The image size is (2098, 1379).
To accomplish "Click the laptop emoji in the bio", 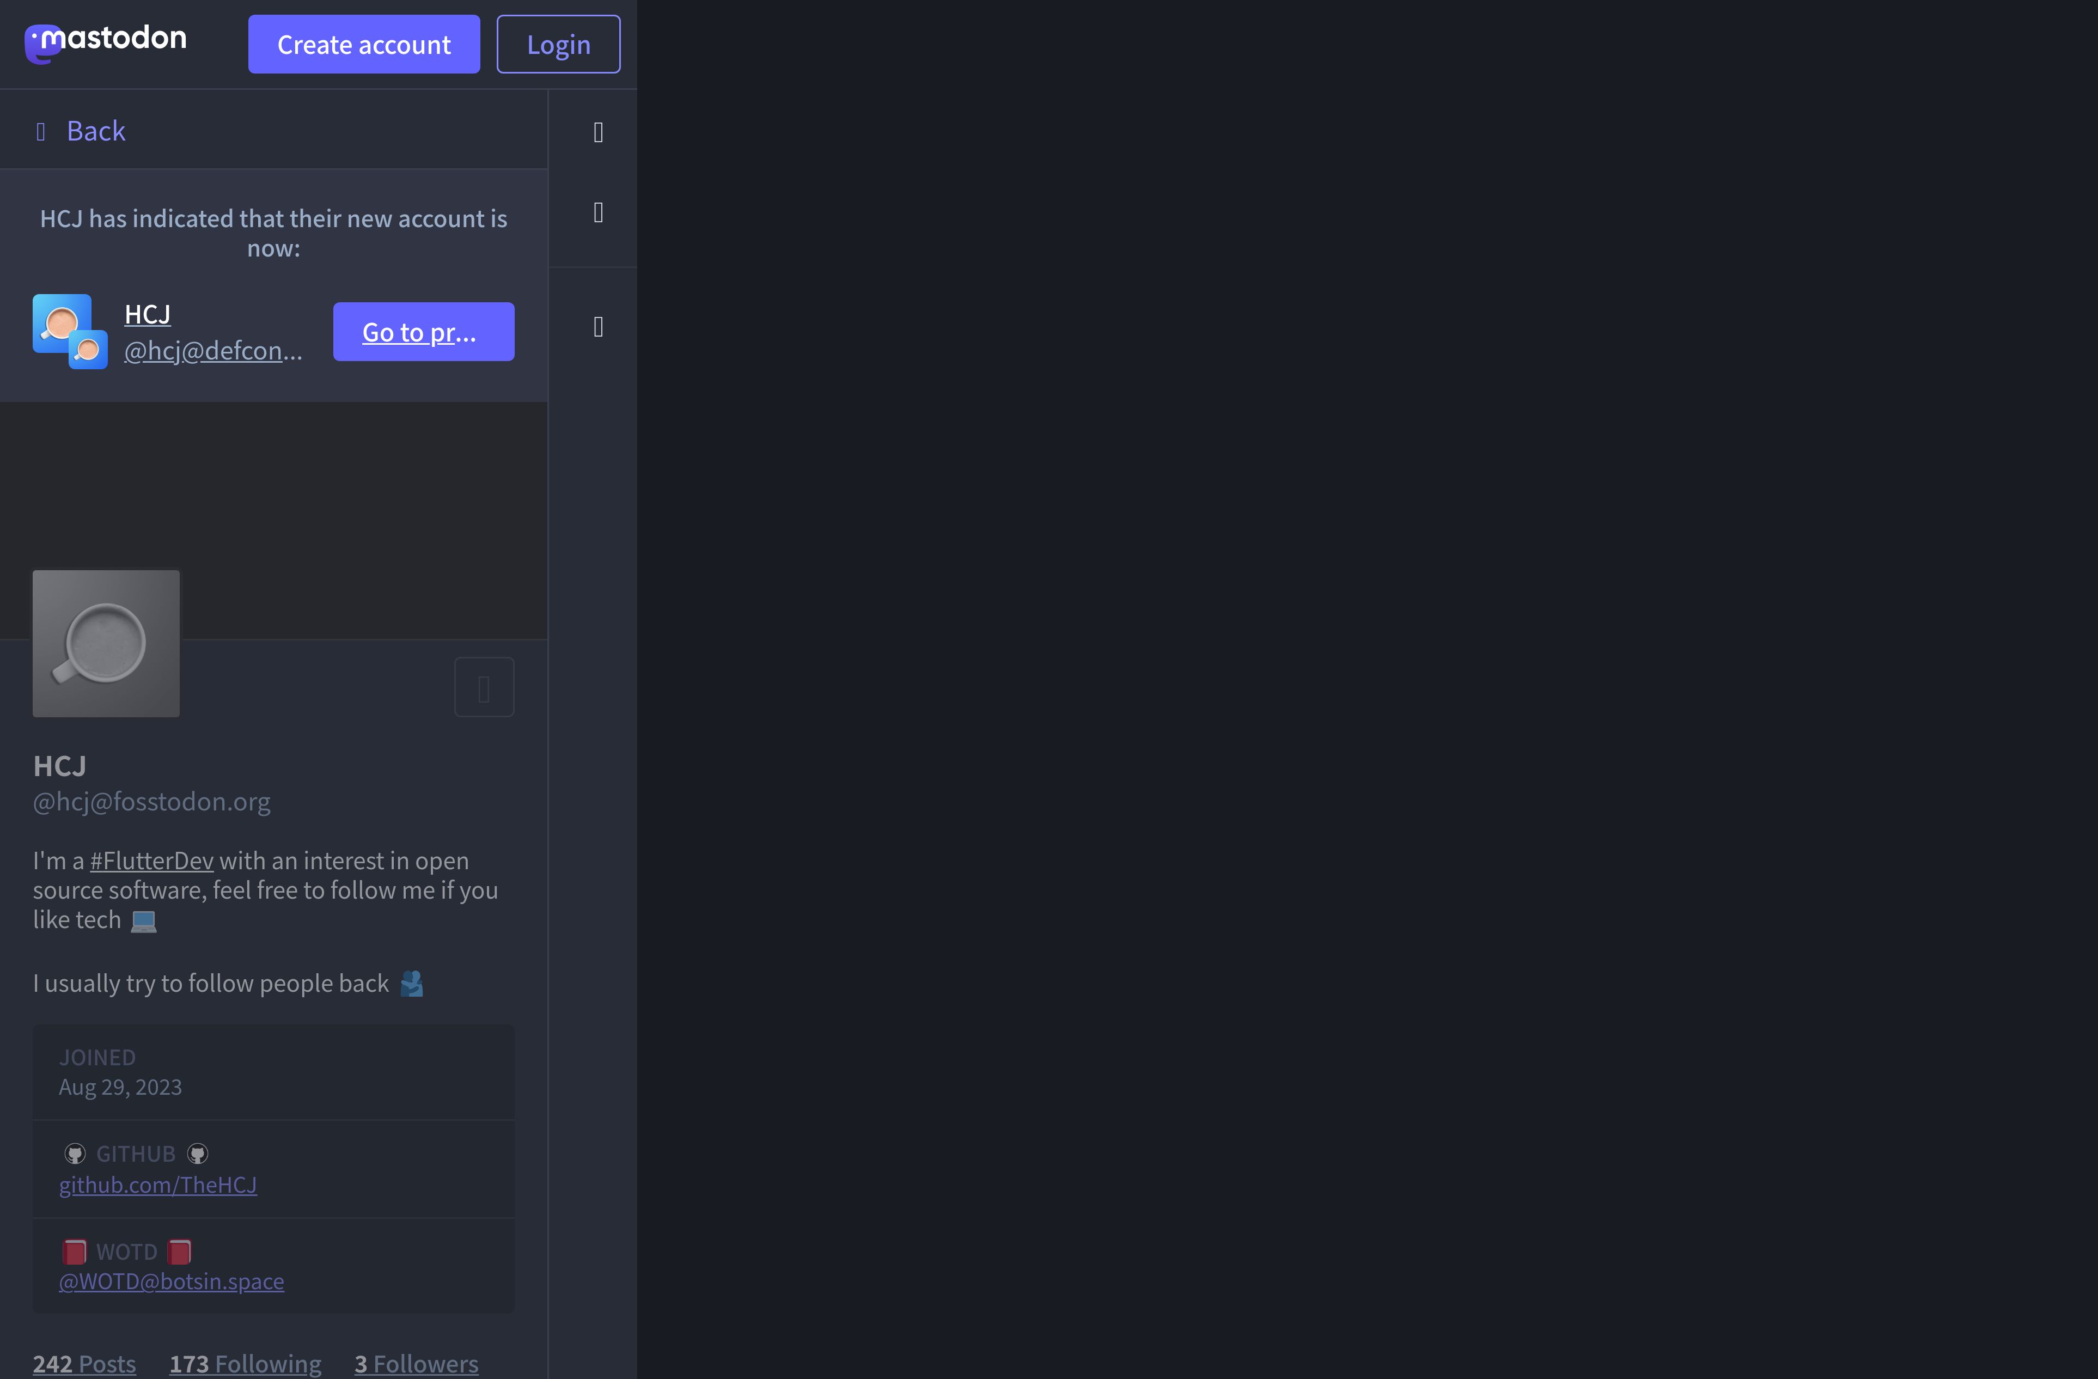I will (x=144, y=922).
